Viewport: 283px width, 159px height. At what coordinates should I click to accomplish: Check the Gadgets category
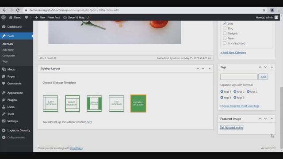(225, 33)
